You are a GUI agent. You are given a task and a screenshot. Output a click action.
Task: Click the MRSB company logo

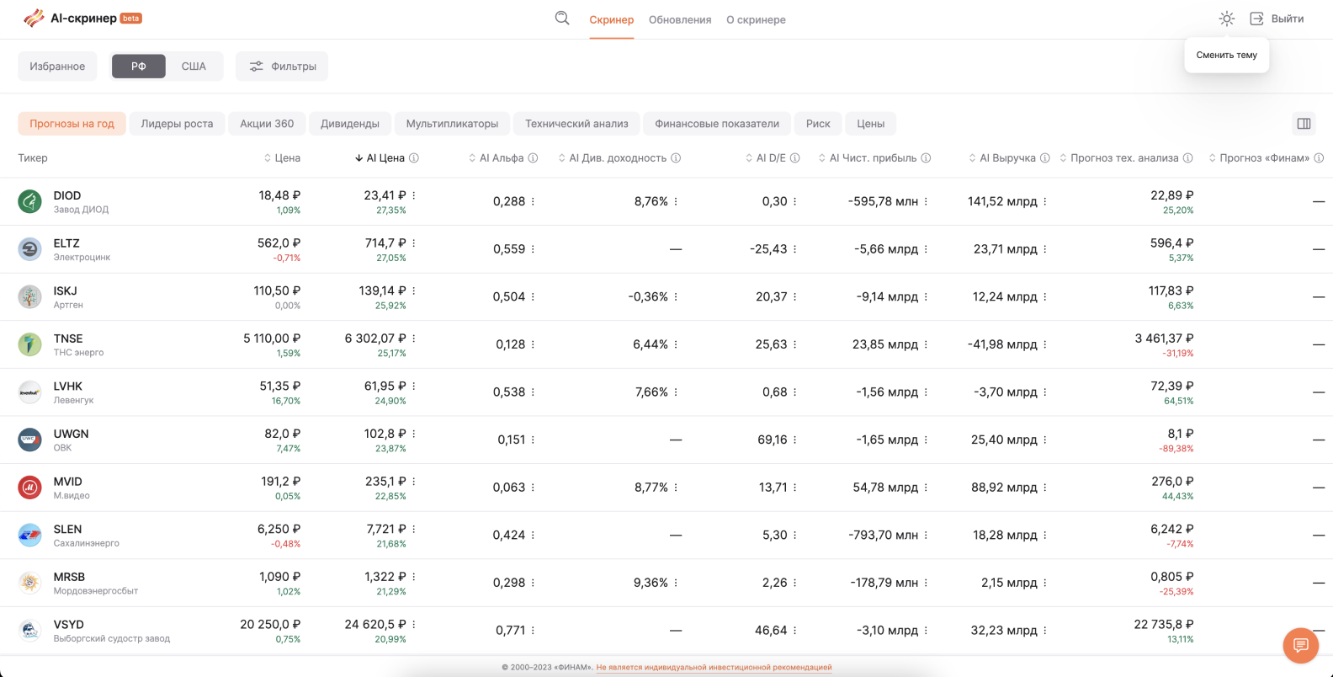tap(29, 583)
